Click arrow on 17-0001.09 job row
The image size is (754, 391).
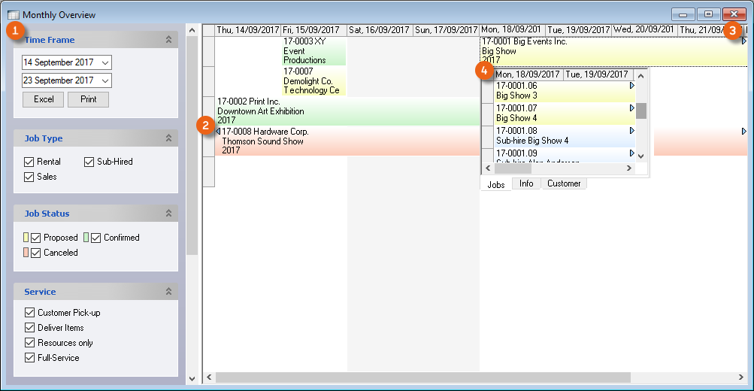pos(632,153)
